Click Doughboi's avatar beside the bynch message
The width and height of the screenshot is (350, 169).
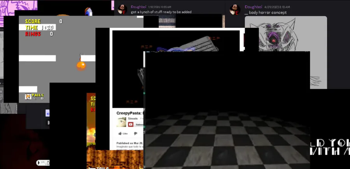(122, 10)
